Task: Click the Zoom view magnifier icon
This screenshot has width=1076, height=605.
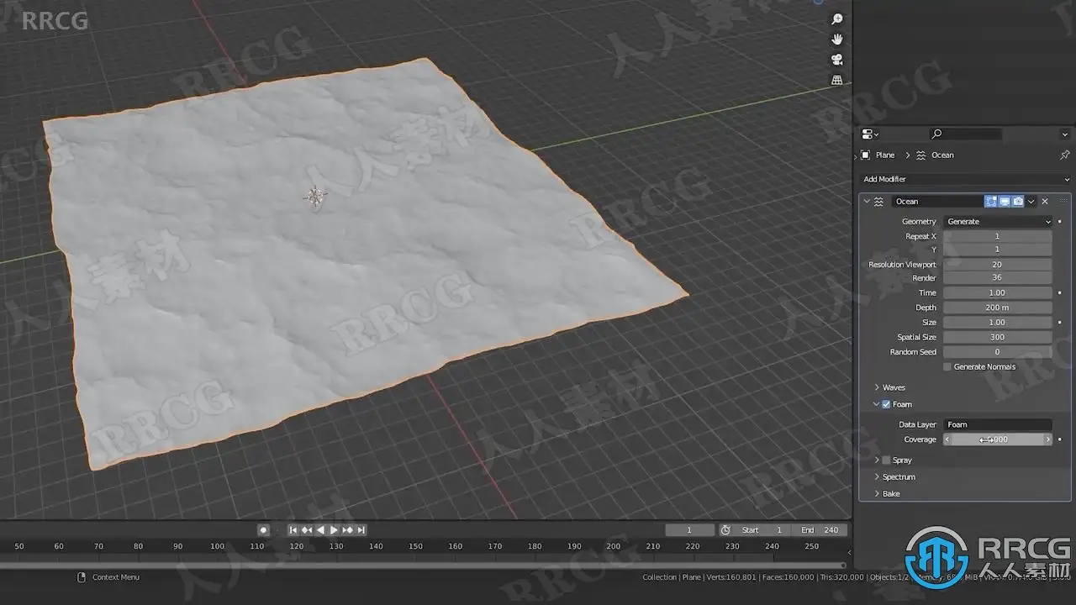Action: 836,19
